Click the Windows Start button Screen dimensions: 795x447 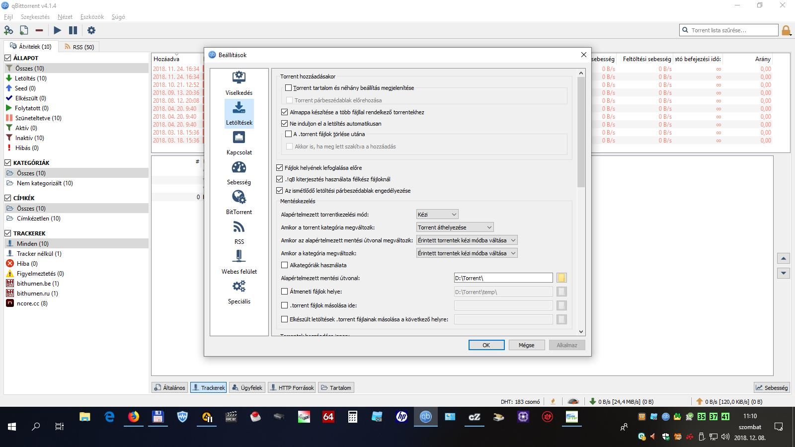[12, 426]
